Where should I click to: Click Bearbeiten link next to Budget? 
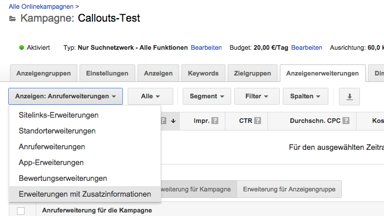[x=307, y=47]
